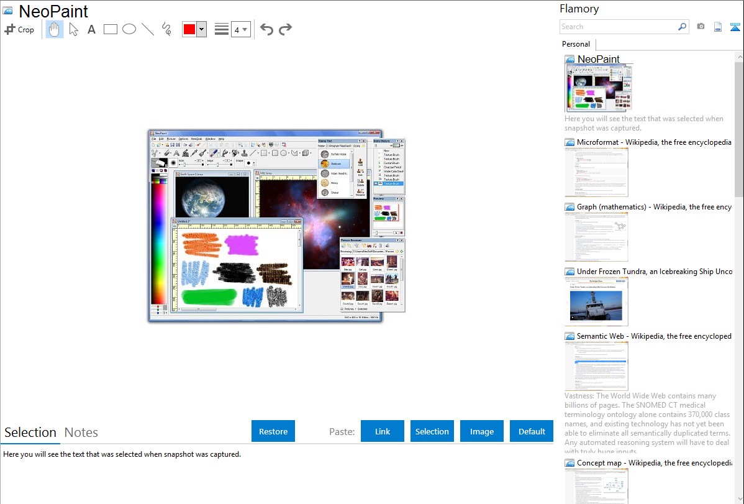The height and width of the screenshot is (504, 744).
Task: Open the Selection tab
Action: pos(30,433)
